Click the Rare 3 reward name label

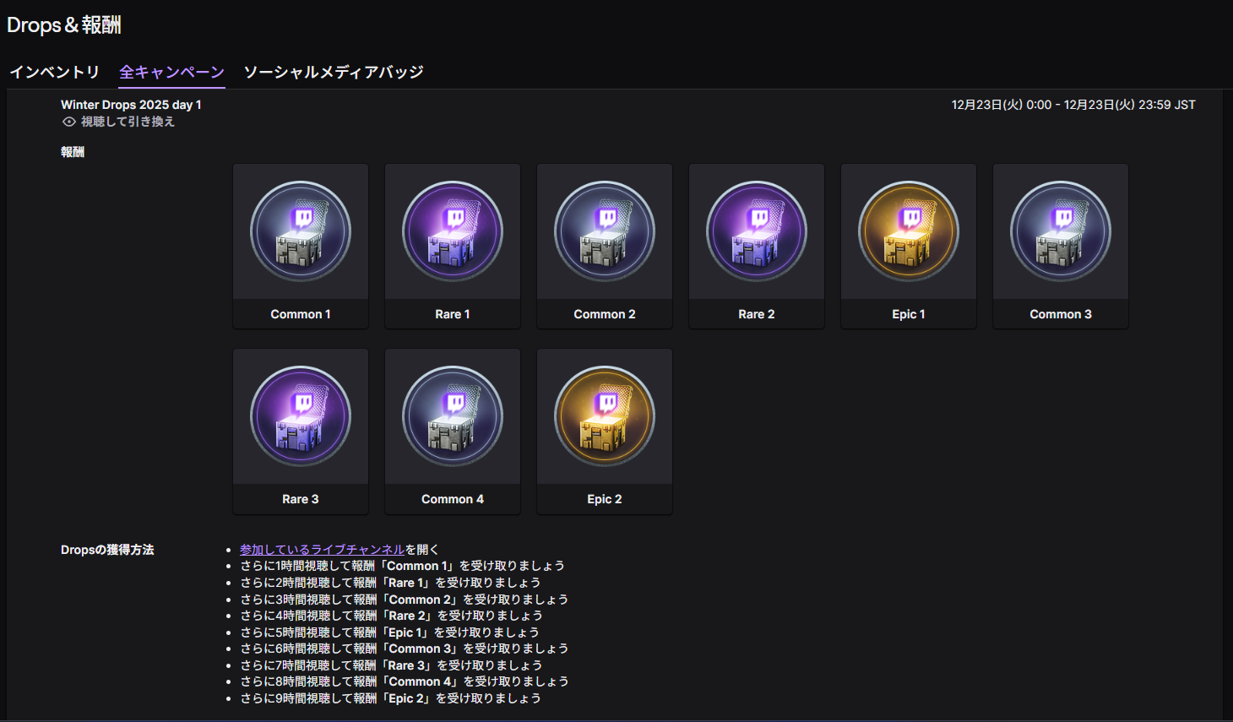click(x=301, y=499)
